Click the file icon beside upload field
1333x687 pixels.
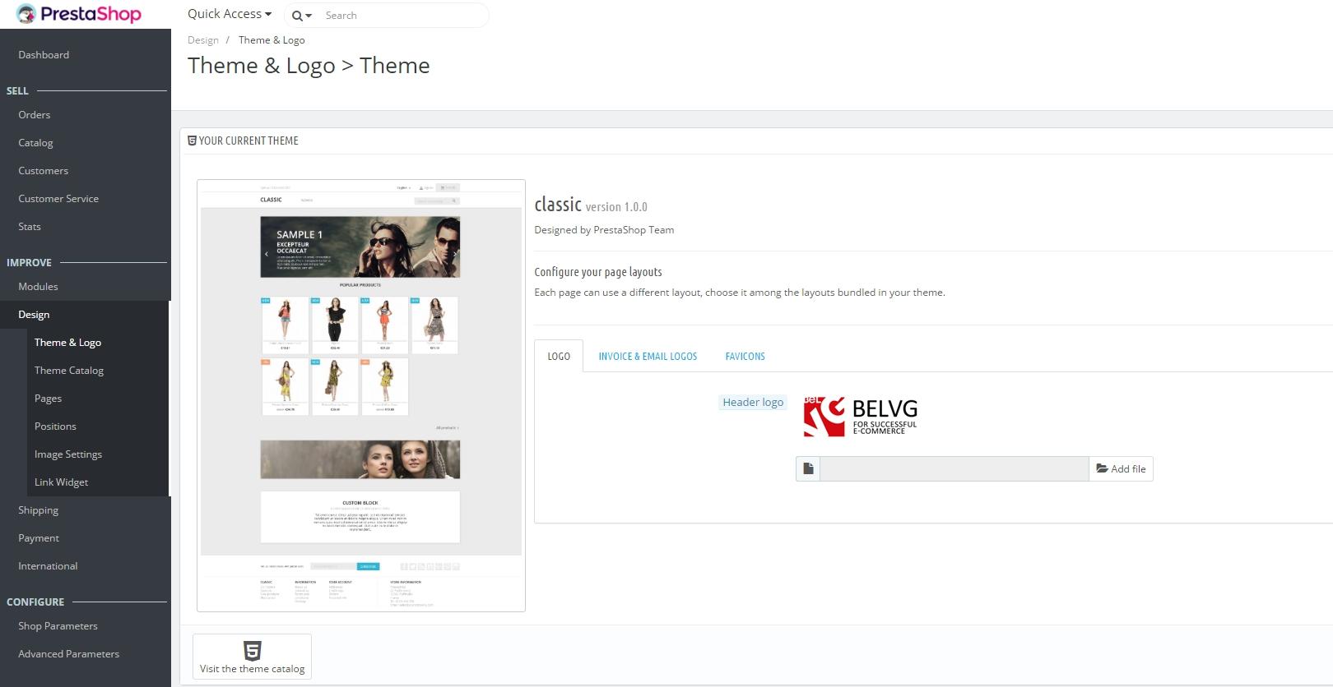pyautogui.click(x=808, y=468)
